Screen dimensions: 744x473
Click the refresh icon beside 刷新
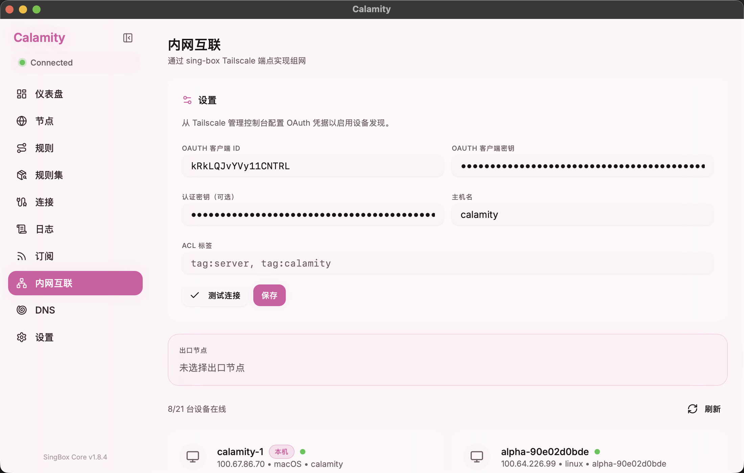pyautogui.click(x=693, y=409)
